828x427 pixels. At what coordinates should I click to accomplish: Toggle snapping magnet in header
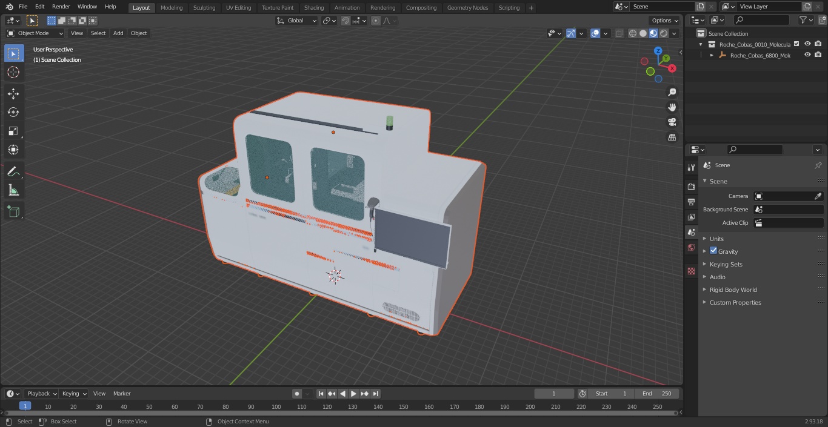(x=346, y=21)
